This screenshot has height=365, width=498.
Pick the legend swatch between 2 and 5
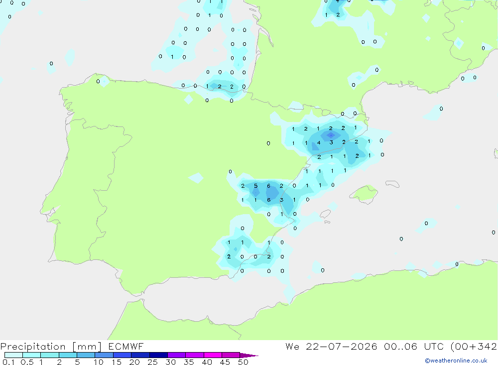click(x=68, y=355)
